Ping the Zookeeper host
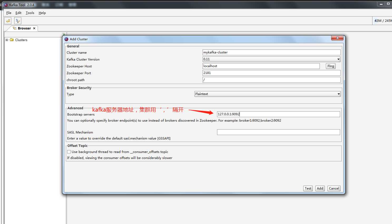The width and height of the screenshot is (392, 224). (x=331, y=66)
